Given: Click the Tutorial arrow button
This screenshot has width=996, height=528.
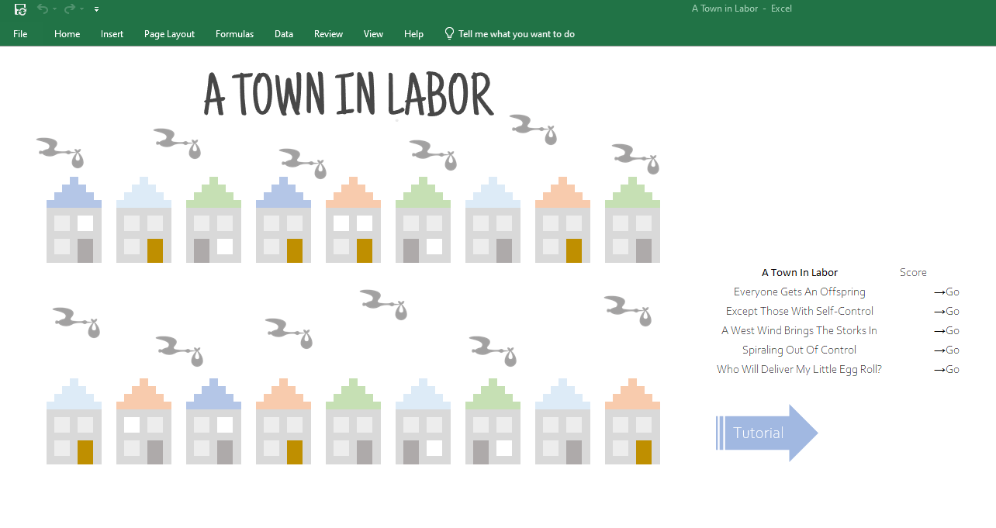Looking at the screenshot, I should point(766,433).
